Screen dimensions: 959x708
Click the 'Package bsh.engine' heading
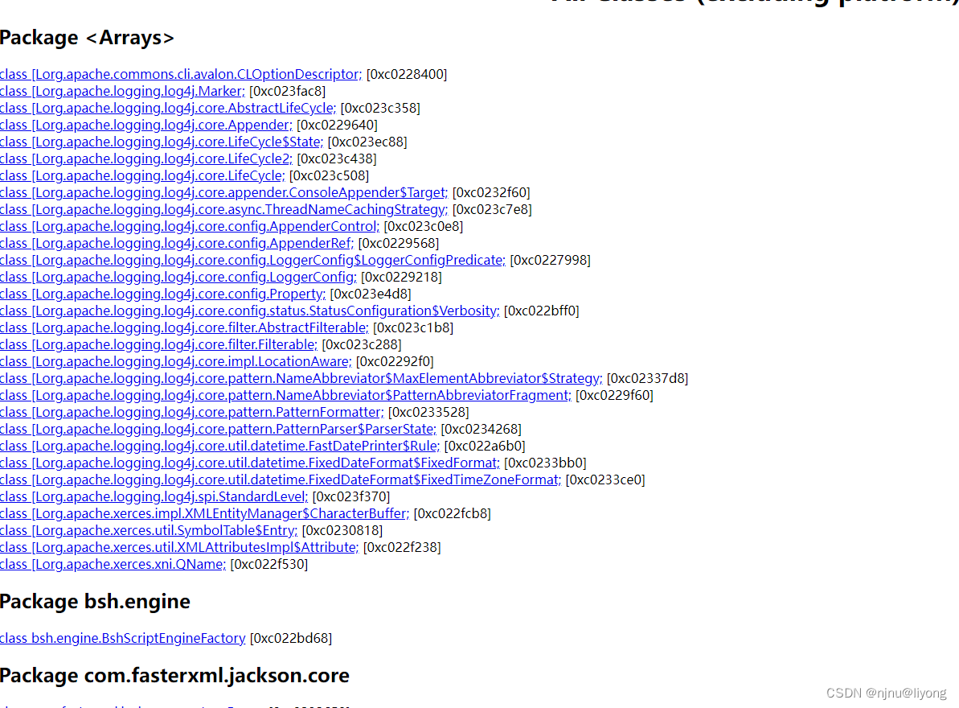pyautogui.click(x=95, y=602)
